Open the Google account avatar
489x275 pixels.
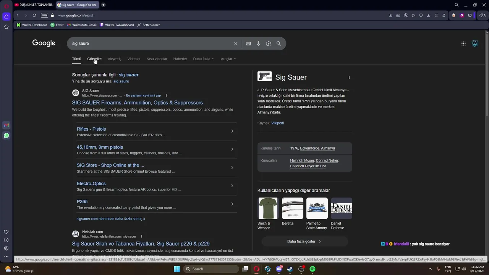475,44
